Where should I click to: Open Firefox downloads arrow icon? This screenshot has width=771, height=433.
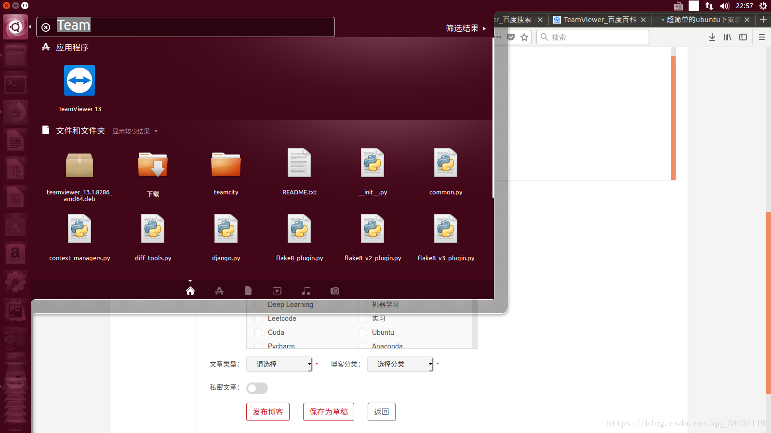(x=712, y=37)
